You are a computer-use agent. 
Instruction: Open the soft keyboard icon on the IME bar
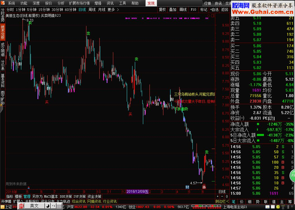point(59,206)
